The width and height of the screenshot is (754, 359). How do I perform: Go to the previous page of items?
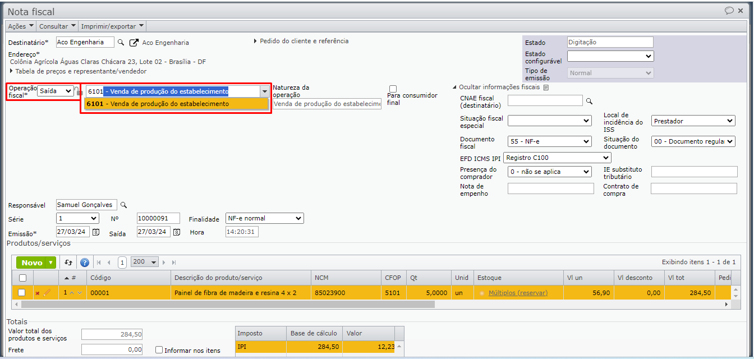coord(109,263)
